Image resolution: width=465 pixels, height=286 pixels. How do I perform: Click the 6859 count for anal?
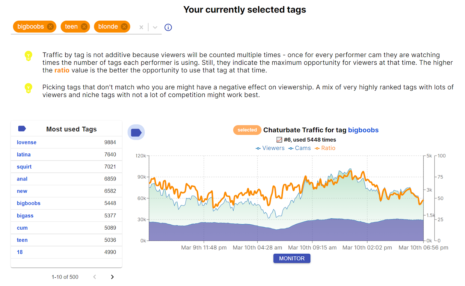coord(110,179)
